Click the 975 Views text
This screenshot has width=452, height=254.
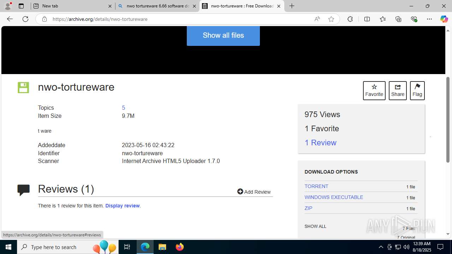click(x=322, y=114)
